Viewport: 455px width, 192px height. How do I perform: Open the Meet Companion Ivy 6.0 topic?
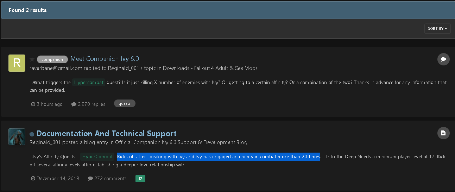pos(105,59)
